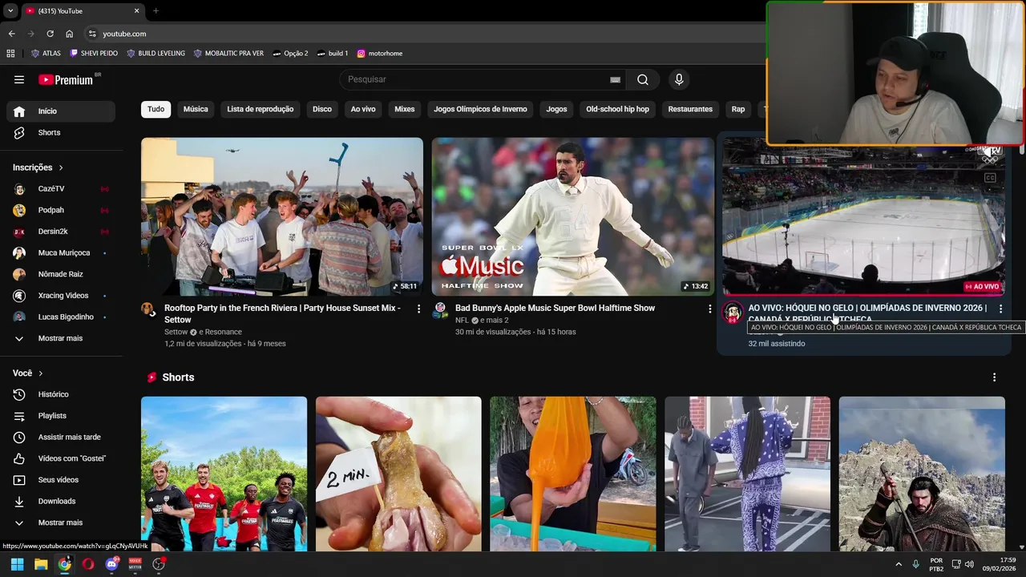
Task: Select the Mixes filter chip
Action: (x=405, y=109)
